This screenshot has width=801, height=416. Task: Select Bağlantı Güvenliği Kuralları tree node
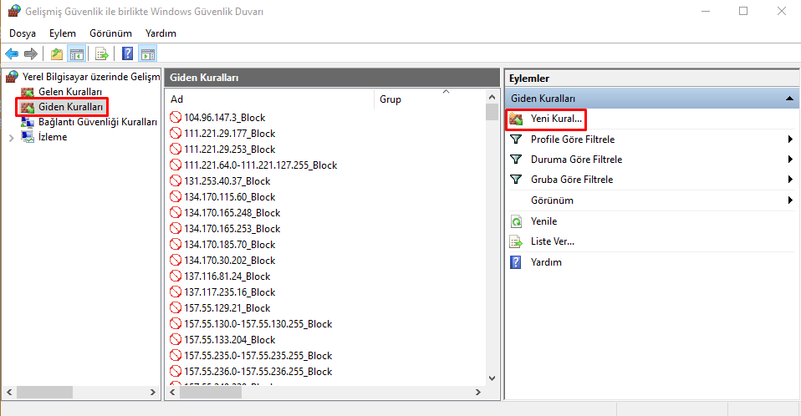97,121
